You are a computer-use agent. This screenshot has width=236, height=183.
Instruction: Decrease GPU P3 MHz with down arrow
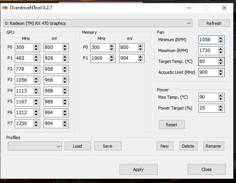pos(36,82)
